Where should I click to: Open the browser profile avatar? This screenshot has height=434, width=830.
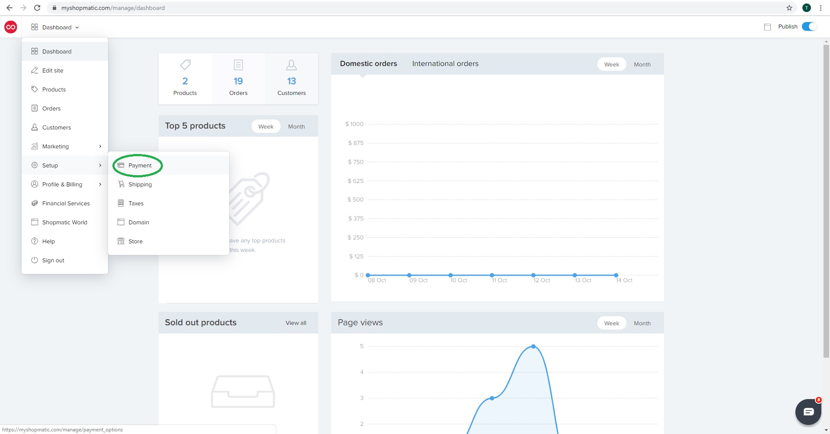click(807, 8)
